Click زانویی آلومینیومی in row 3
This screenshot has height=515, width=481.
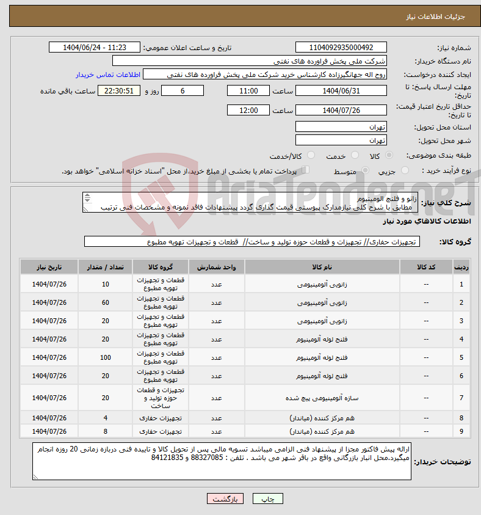pyautogui.click(x=322, y=321)
